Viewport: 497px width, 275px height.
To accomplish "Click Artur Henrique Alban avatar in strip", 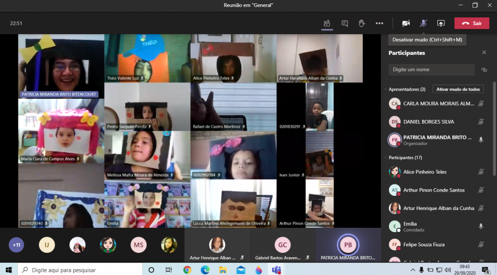I will pyautogui.click(x=217, y=245).
